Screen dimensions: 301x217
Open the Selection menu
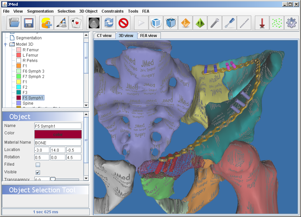(x=66, y=11)
